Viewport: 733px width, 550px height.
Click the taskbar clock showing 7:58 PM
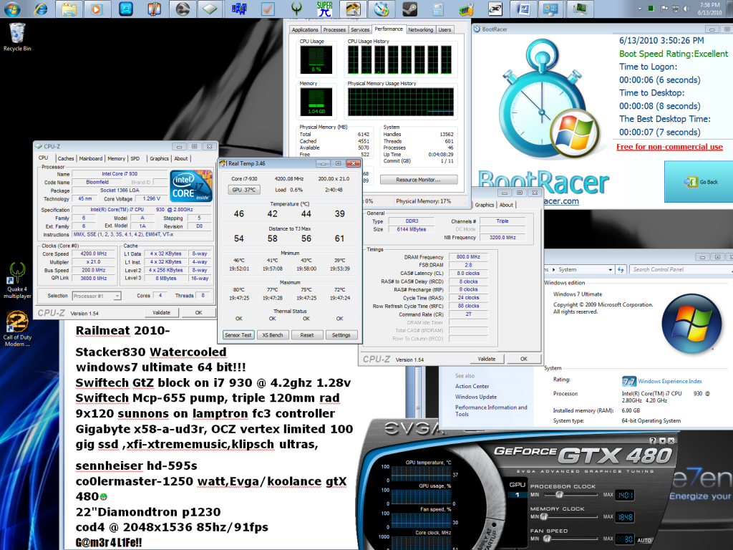709,9
